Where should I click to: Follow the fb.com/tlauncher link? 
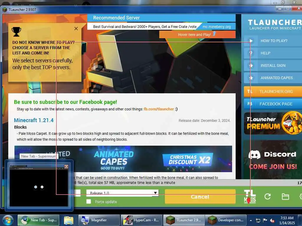pyautogui.click(x=159, y=109)
